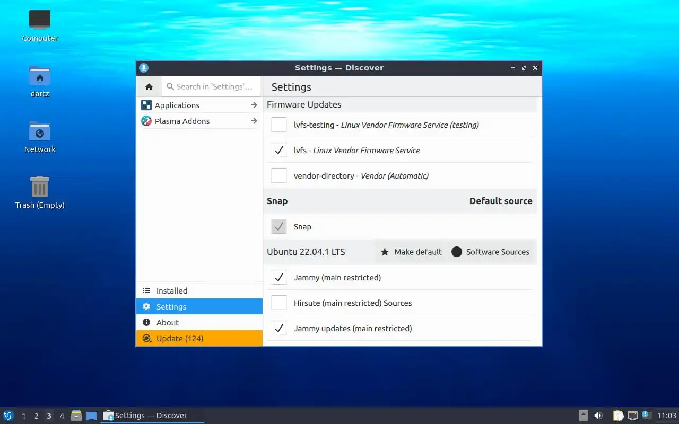Click the home icon in Discover sidebar
Image resolution: width=679 pixels, height=424 pixels.
(149, 86)
